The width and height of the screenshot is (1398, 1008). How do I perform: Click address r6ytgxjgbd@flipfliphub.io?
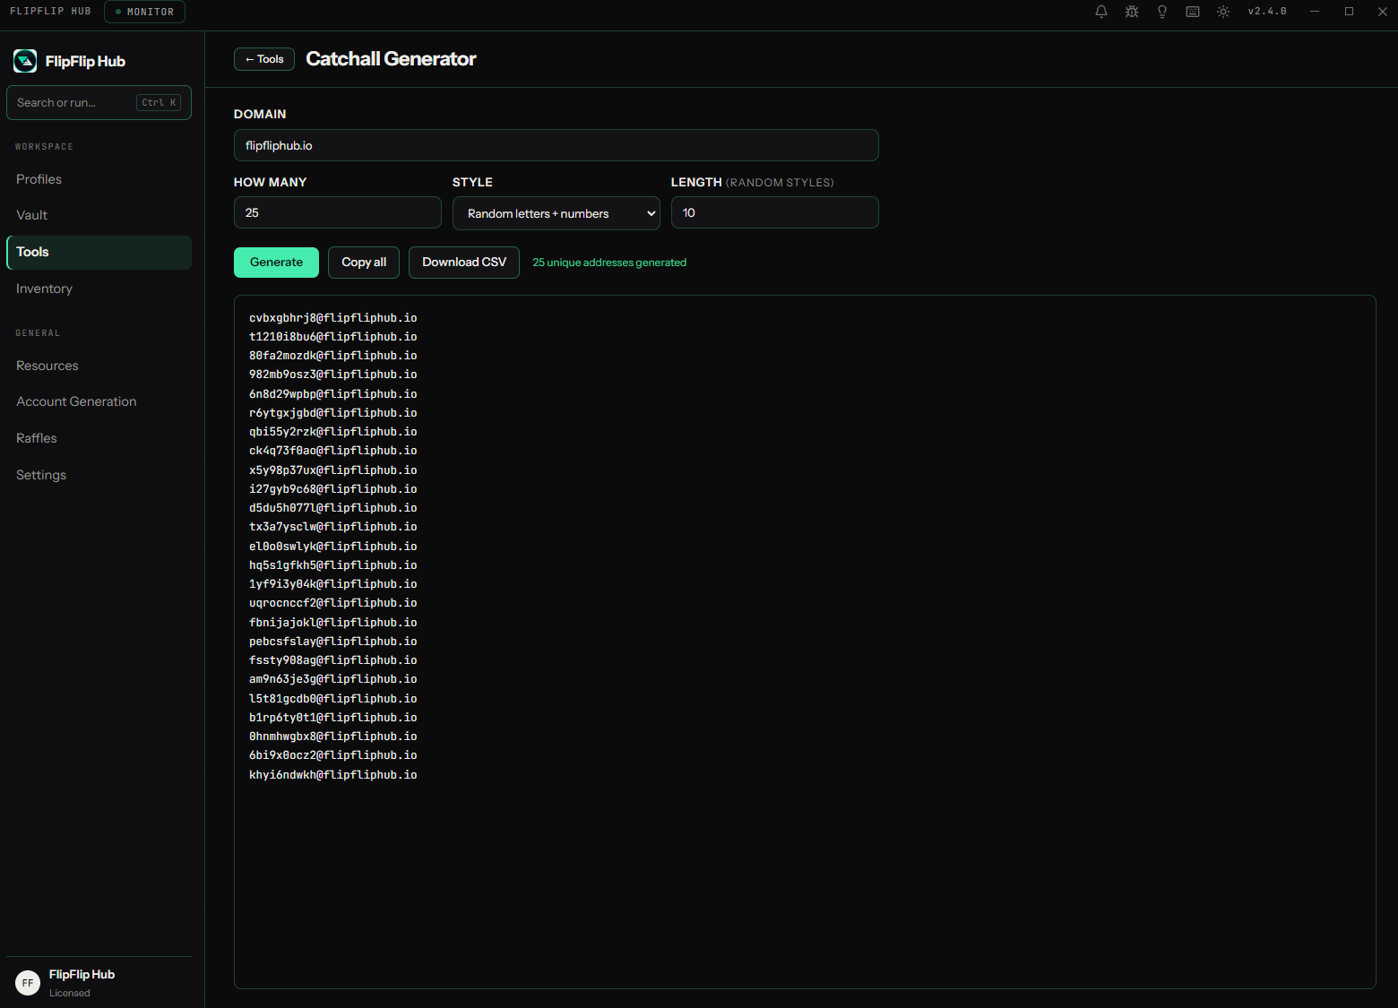(x=333, y=413)
